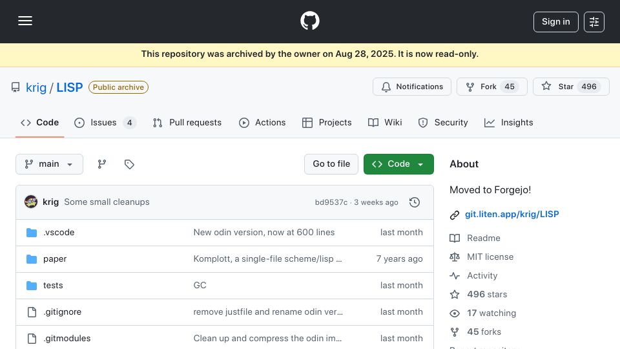The image size is (620, 349).
Task: Click the tests folder icon
Action: (x=32, y=285)
